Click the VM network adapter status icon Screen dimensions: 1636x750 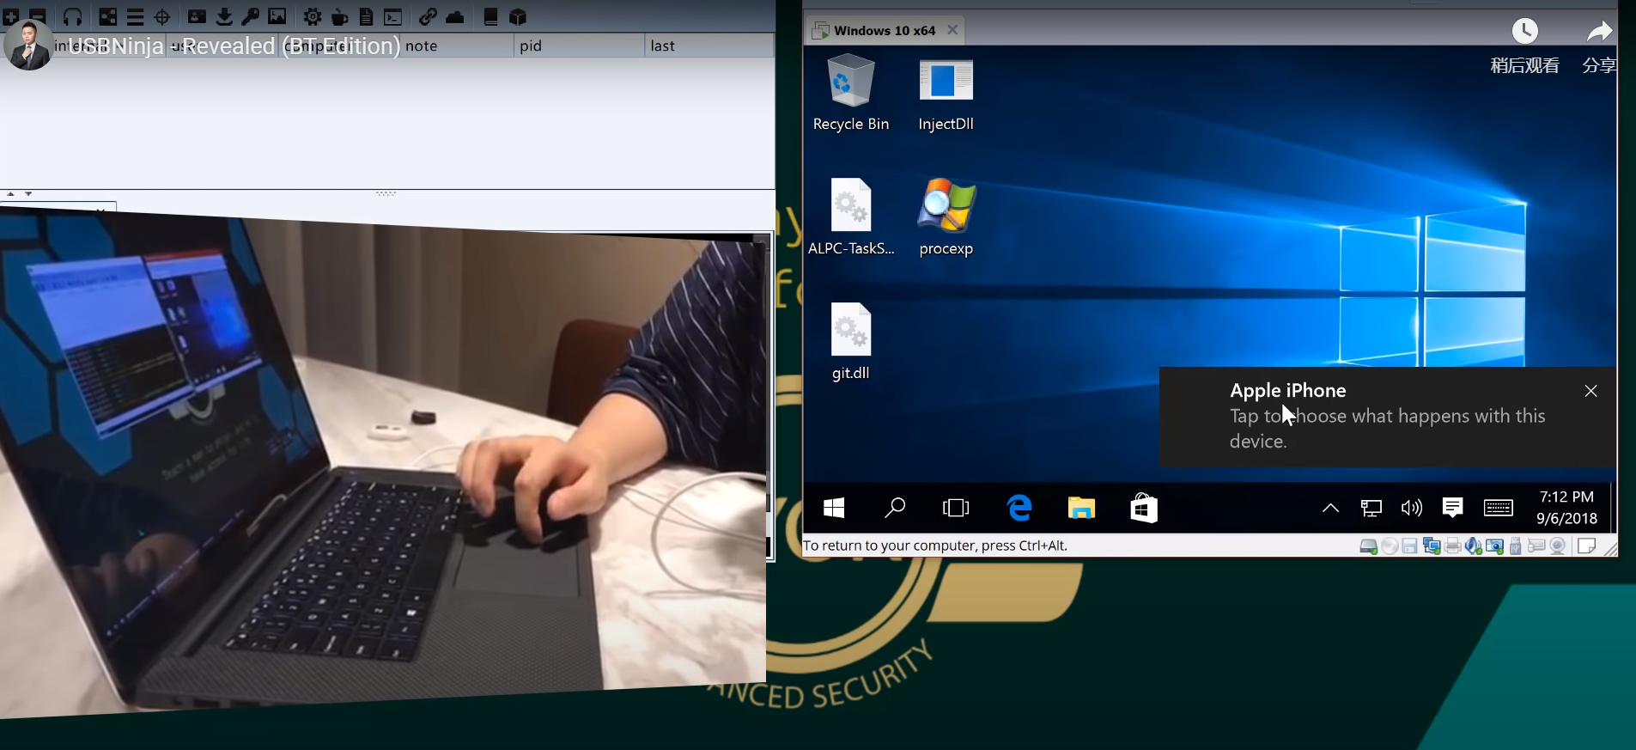click(1432, 546)
